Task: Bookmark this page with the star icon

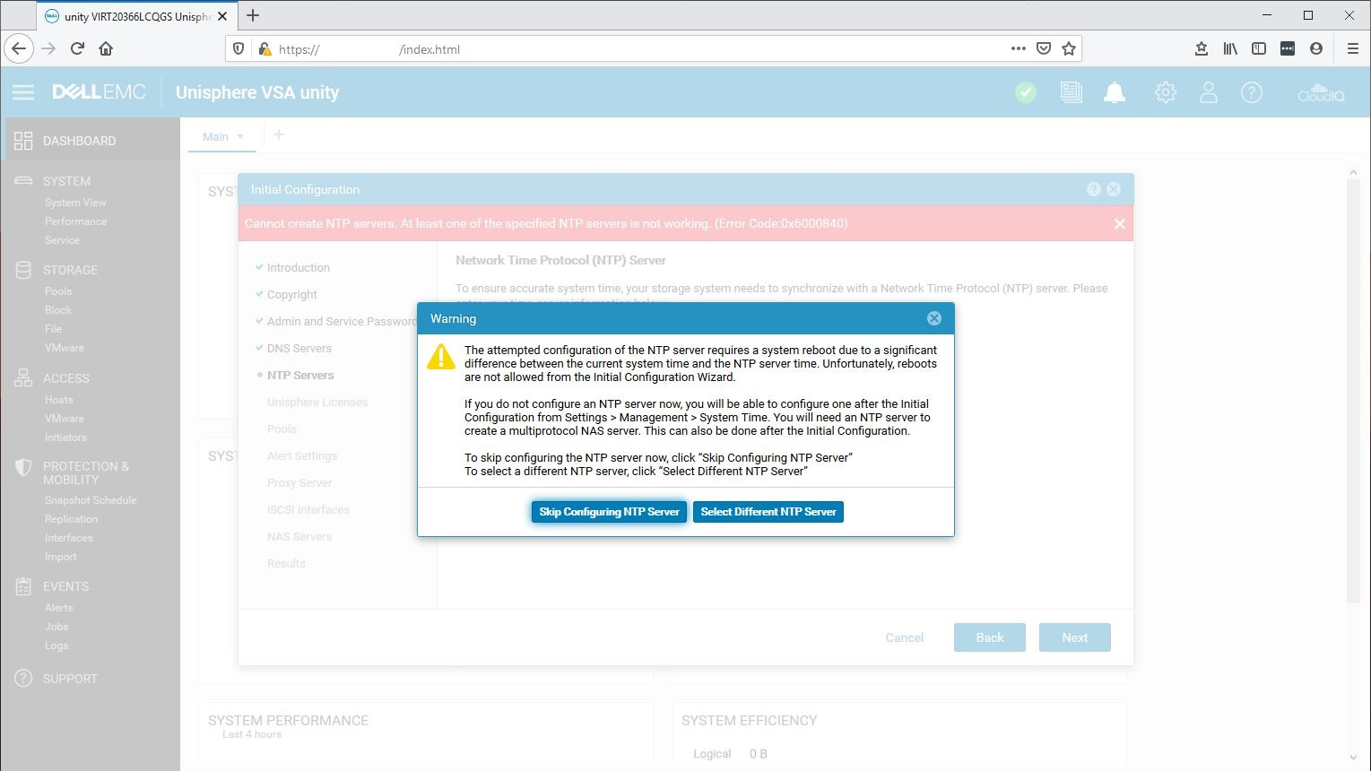Action: [x=1068, y=49]
